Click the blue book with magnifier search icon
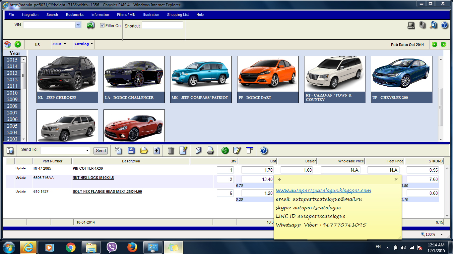This screenshot has width=453, height=254. coord(433,25)
